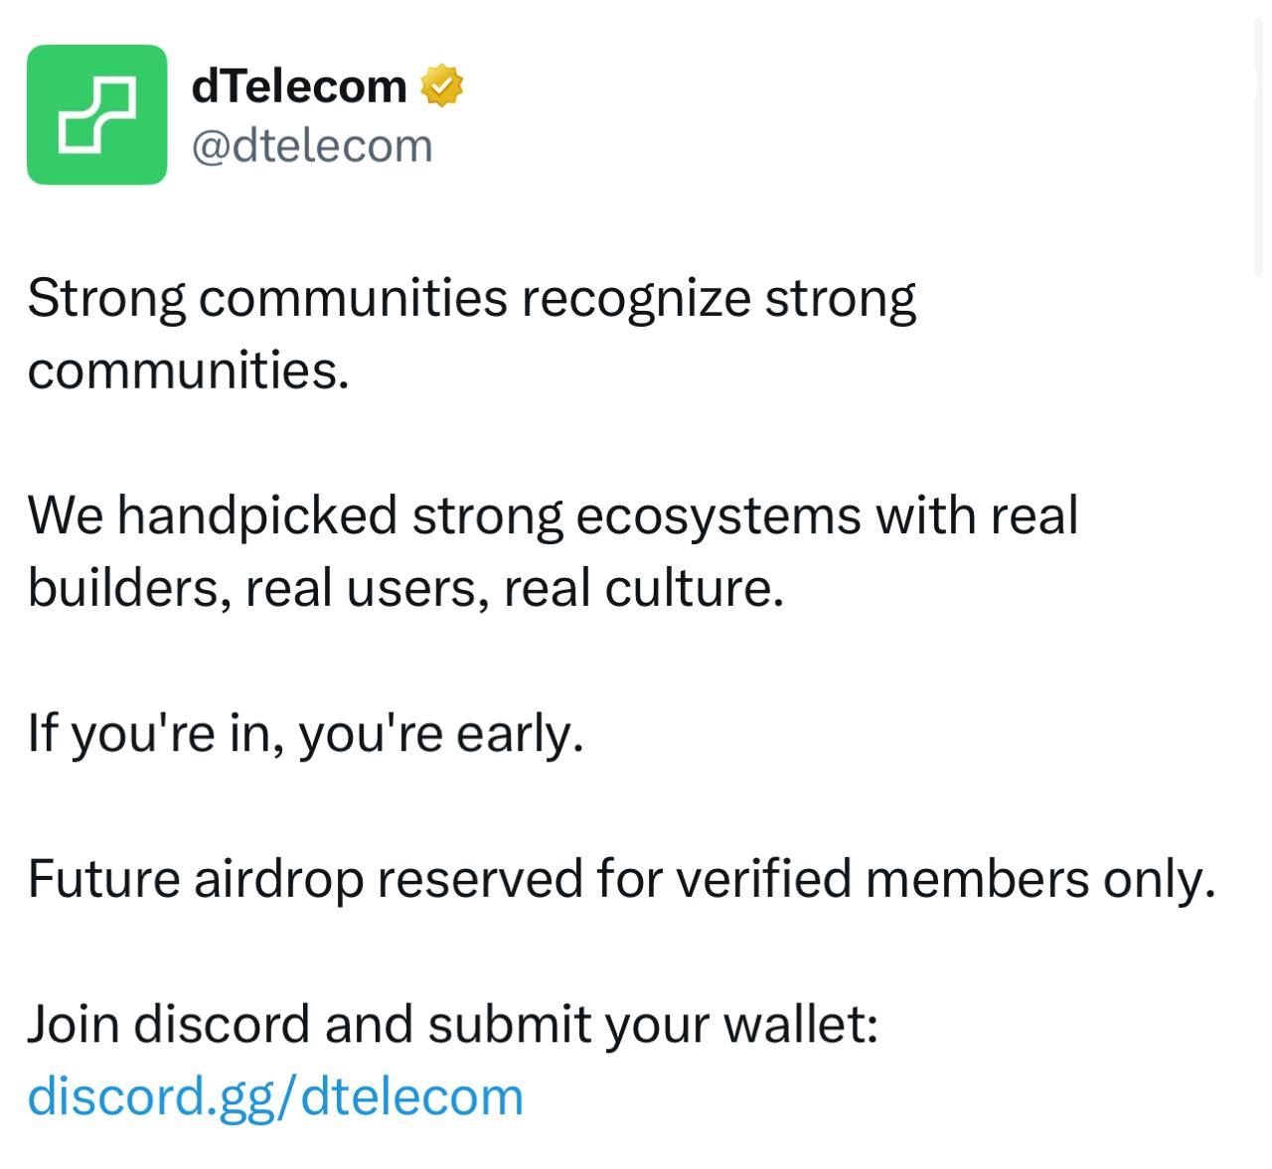
Task: Open the discord.gg/dtelecom link
Action: (x=275, y=1096)
